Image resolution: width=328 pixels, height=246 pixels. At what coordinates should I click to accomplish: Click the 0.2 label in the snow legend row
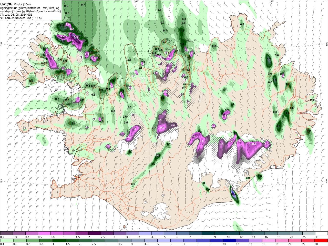coord(2,237)
